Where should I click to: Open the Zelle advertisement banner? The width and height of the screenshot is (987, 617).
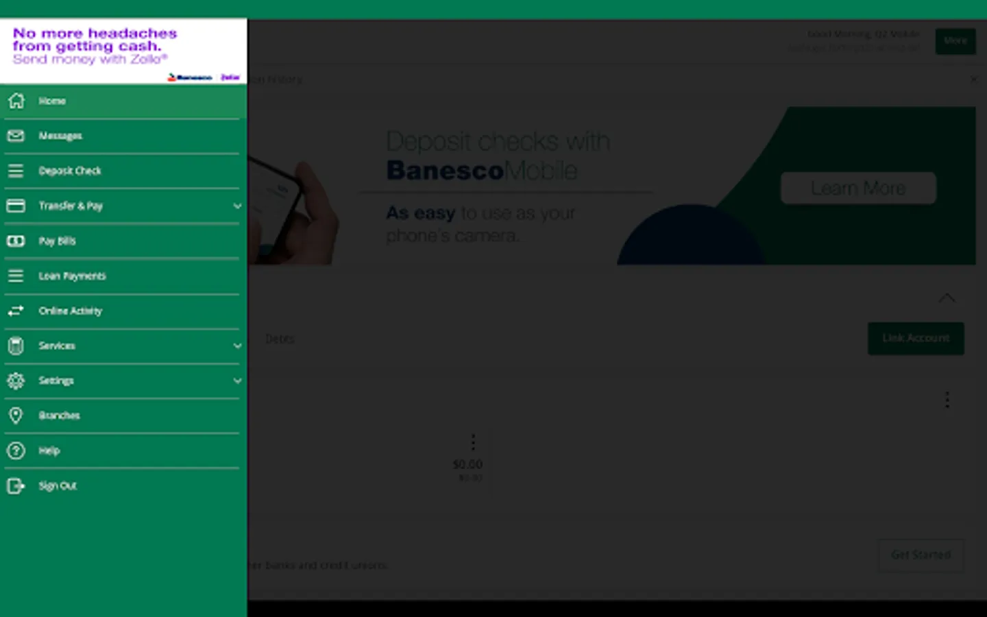pyautogui.click(x=123, y=51)
